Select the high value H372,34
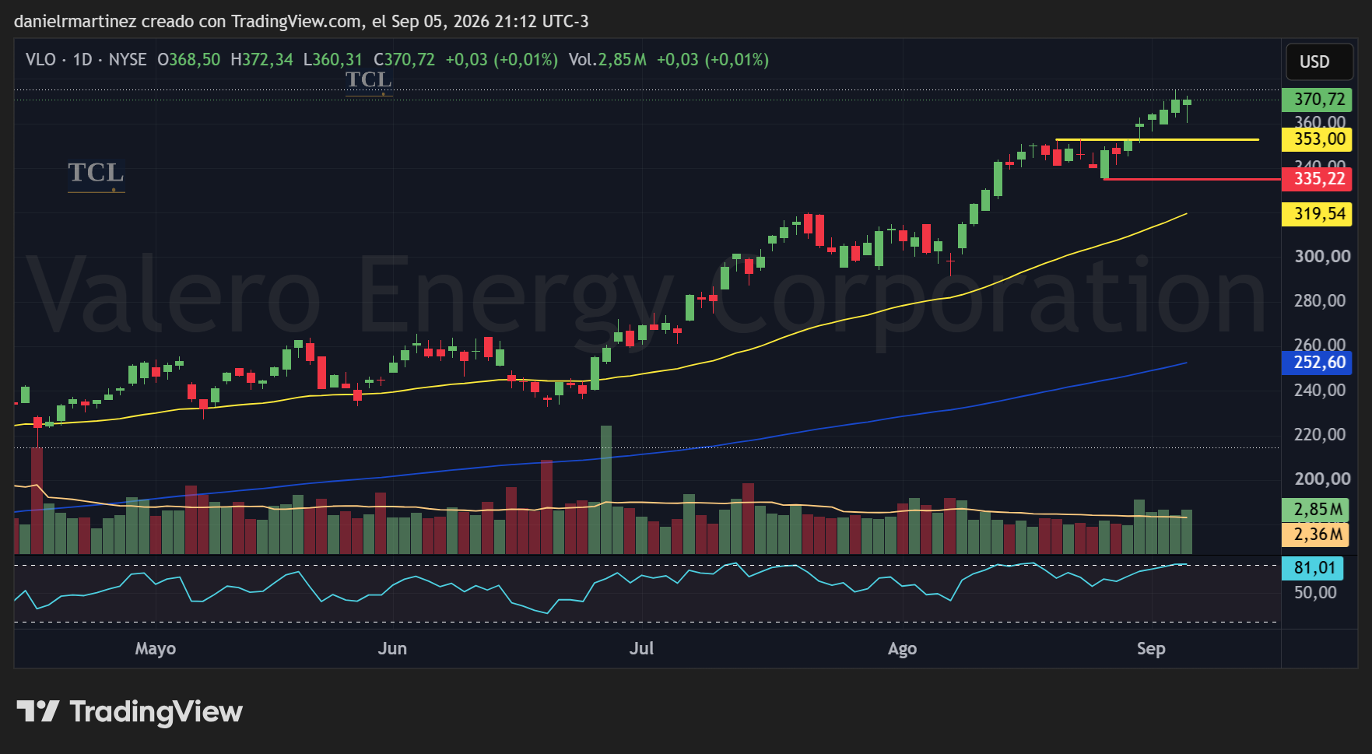 coord(261,60)
